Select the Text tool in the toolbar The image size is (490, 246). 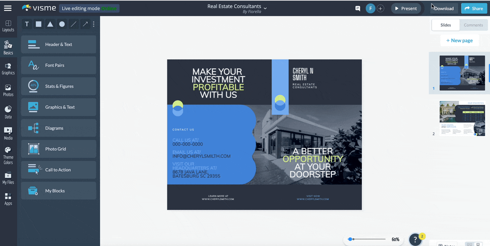click(27, 24)
